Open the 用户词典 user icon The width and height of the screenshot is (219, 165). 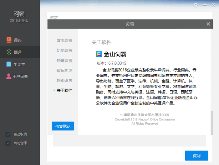[x=9, y=76]
